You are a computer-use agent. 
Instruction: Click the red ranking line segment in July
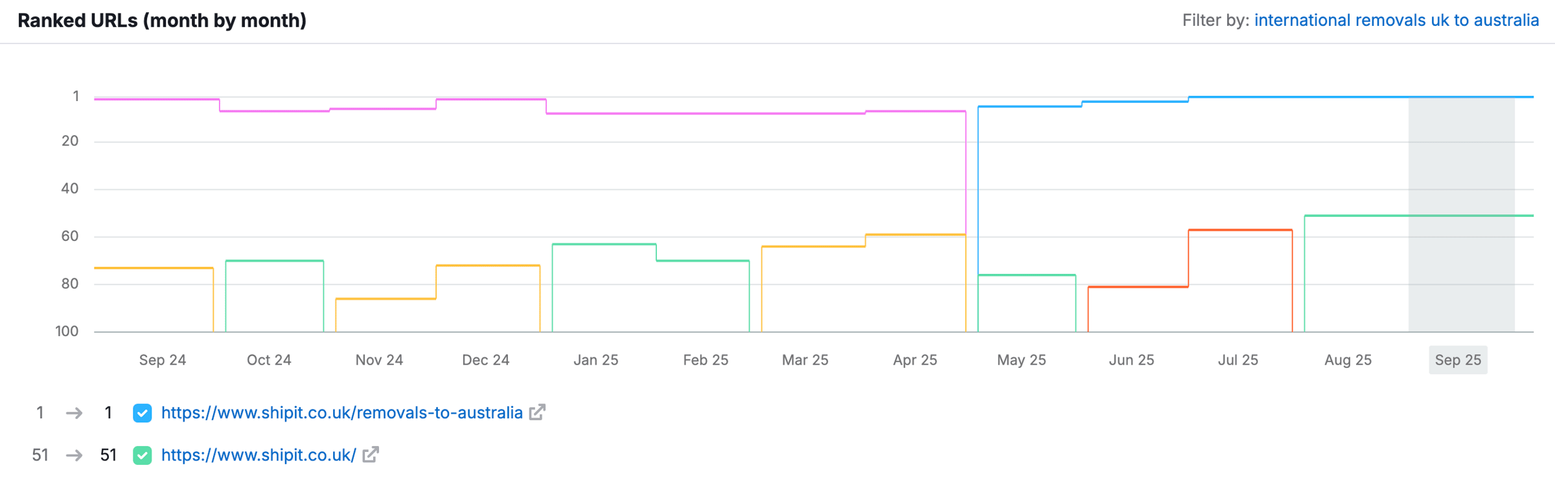pos(1240,230)
